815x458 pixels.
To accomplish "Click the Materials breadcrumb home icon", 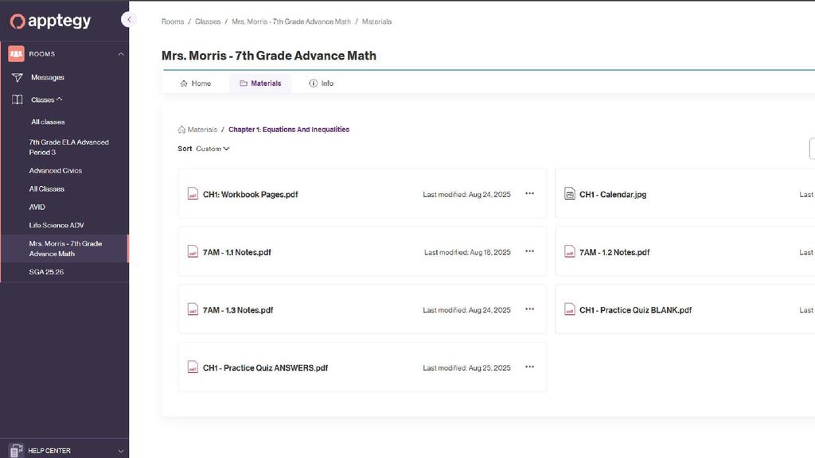I will click(181, 130).
